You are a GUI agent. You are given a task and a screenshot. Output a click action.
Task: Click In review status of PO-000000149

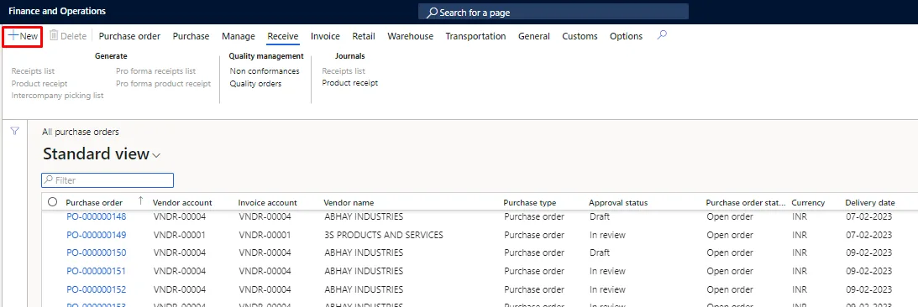pos(608,235)
